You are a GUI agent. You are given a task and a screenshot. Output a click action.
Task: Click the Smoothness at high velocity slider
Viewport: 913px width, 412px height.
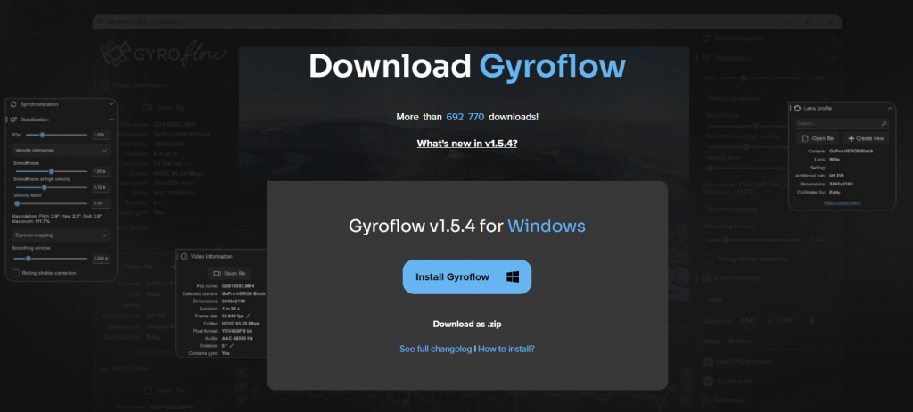pyautogui.click(x=51, y=187)
